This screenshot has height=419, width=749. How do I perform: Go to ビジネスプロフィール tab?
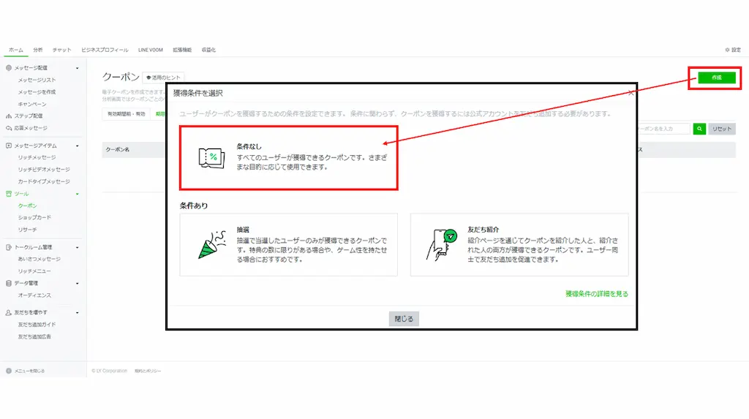[105, 50]
